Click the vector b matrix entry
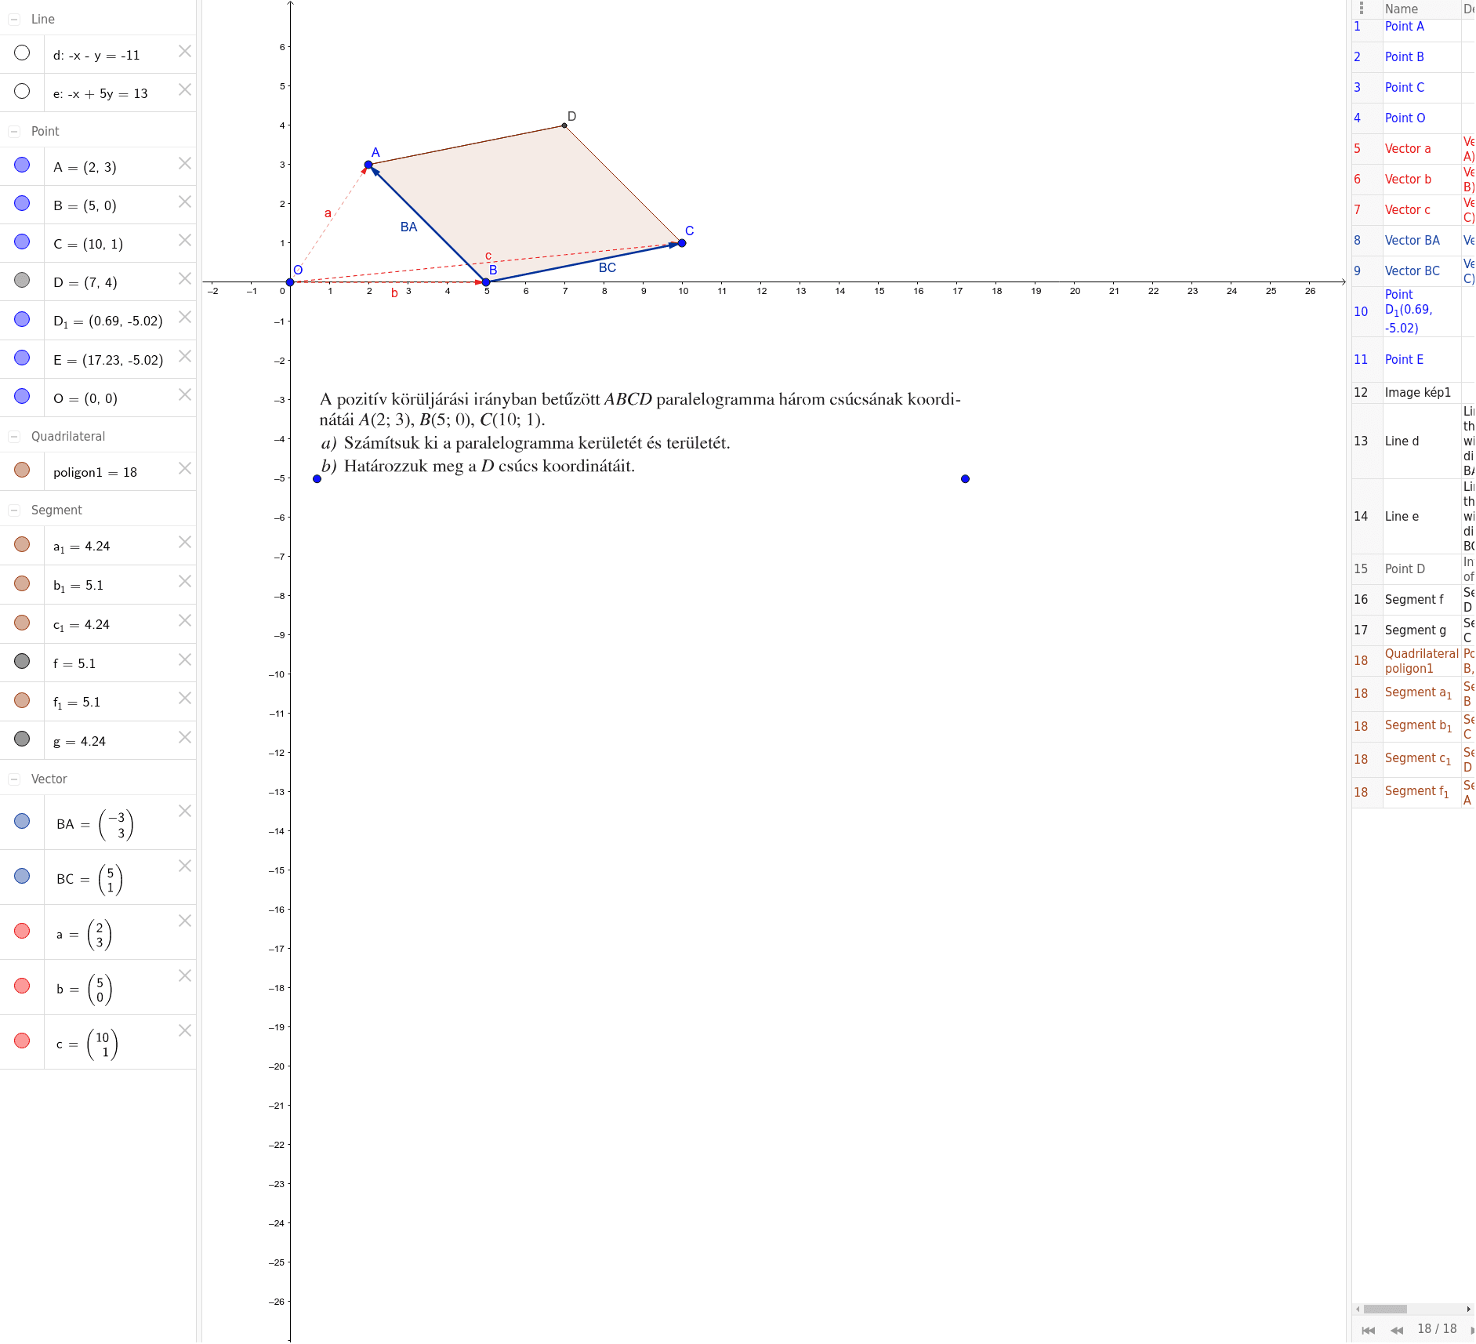Screen dimensions: 1476x1344 point(84,990)
